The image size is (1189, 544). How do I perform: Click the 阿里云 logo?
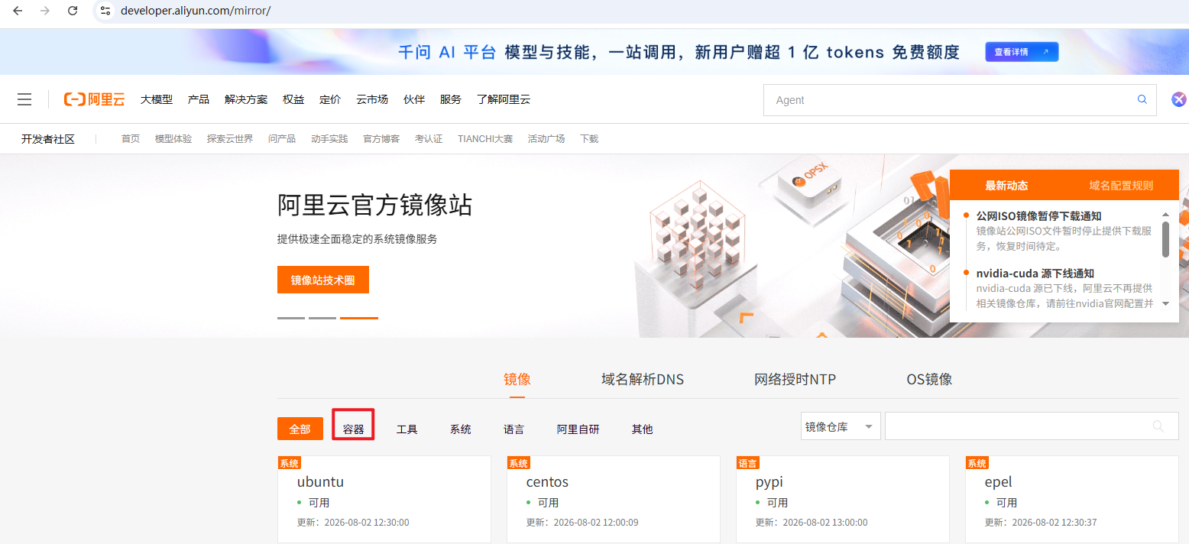(94, 99)
